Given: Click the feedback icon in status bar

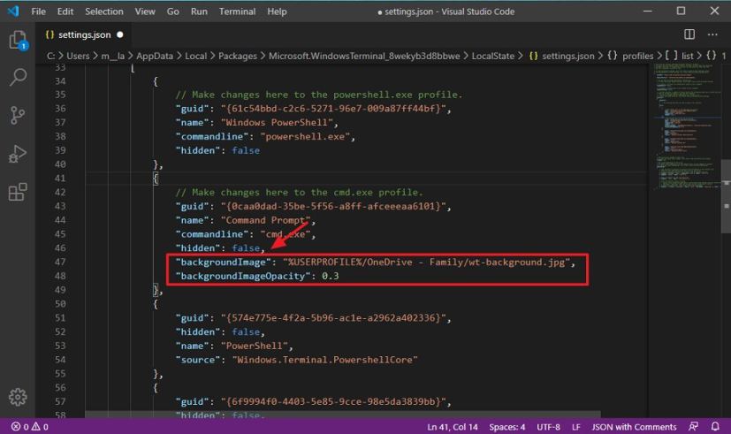Looking at the screenshot, I should click(x=693, y=427).
